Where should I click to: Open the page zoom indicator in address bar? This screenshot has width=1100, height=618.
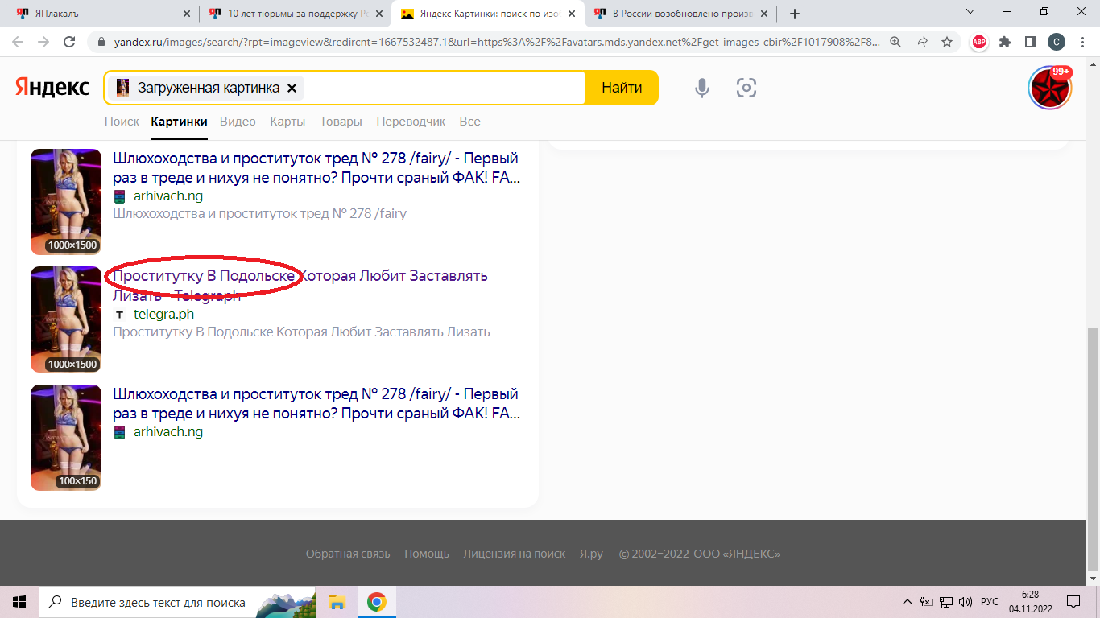point(895,43)
